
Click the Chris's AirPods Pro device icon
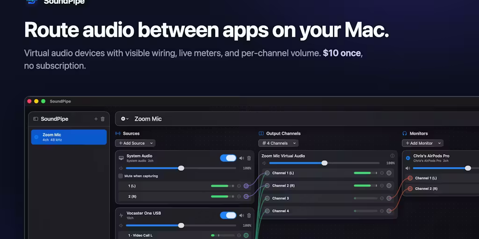pos(408,158)
